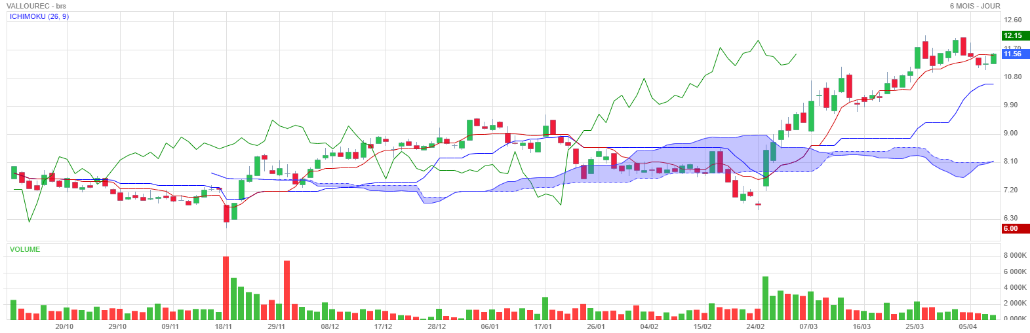Click the VALLOUREC - brs chart title
Viewport: 1030px width, 333px height.
(36, 6)
